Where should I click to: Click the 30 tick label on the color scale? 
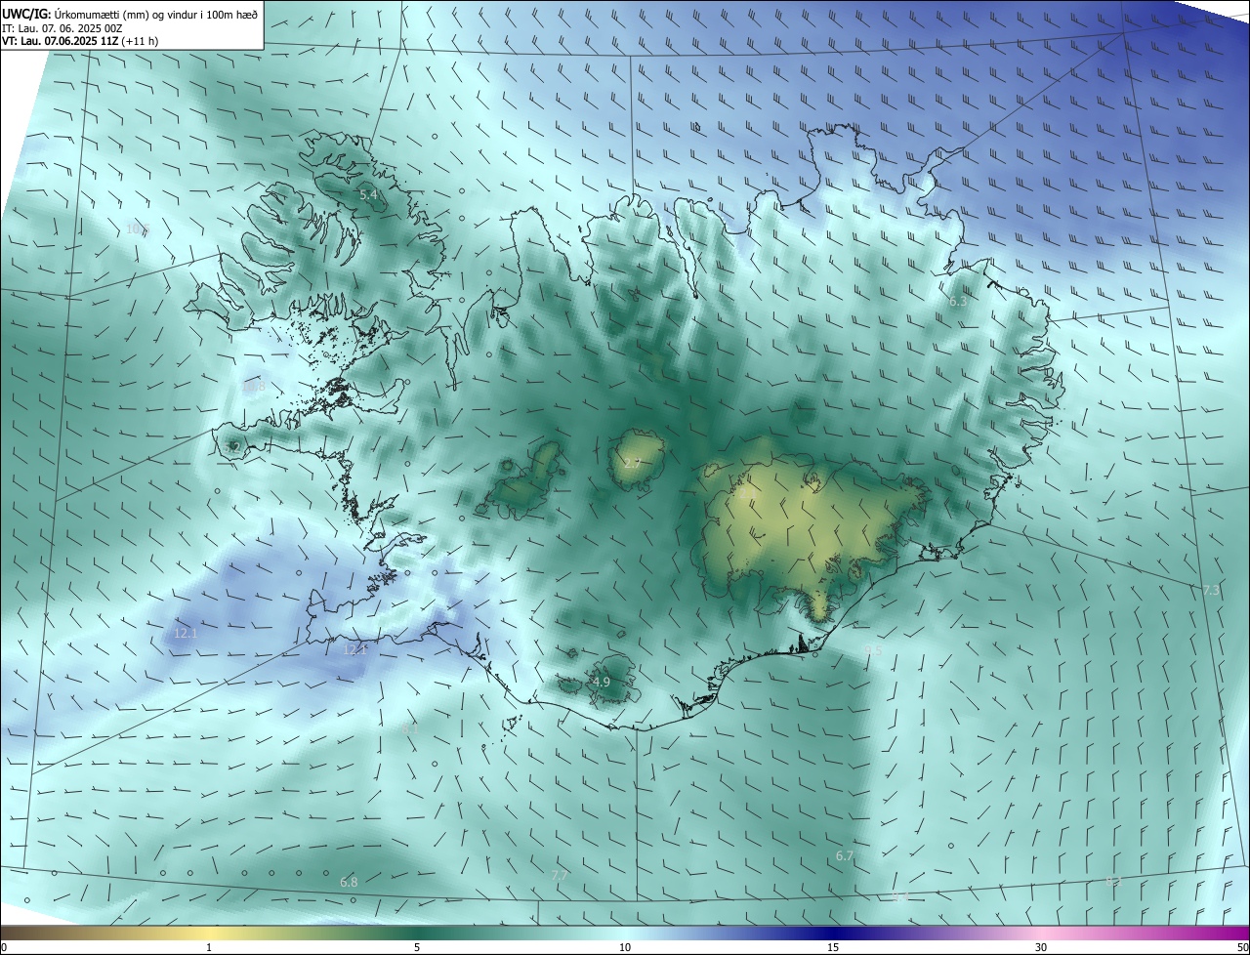[1041, 947]
